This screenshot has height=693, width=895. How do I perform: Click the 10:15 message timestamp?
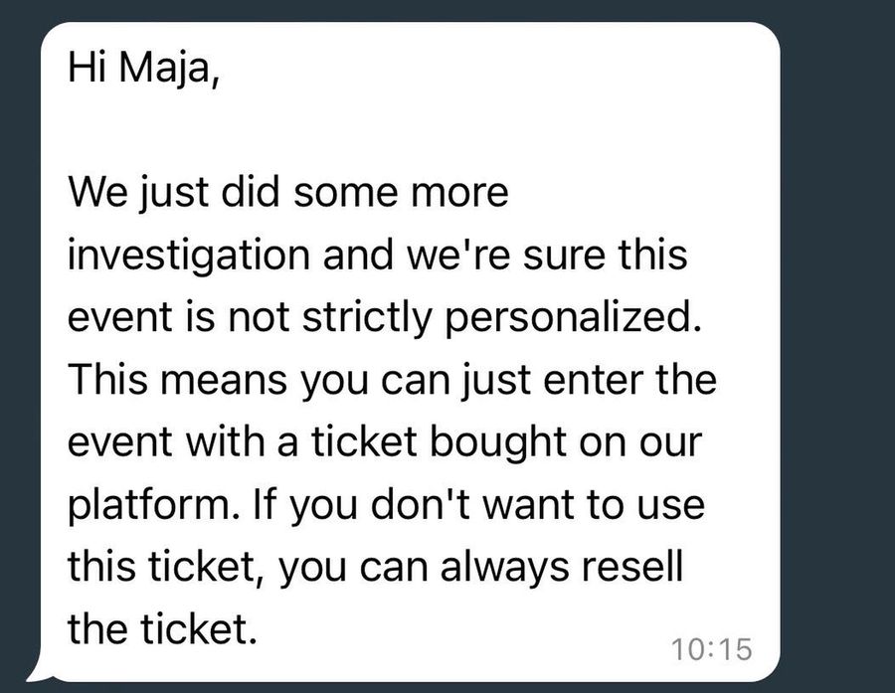[x=712, y=649]
